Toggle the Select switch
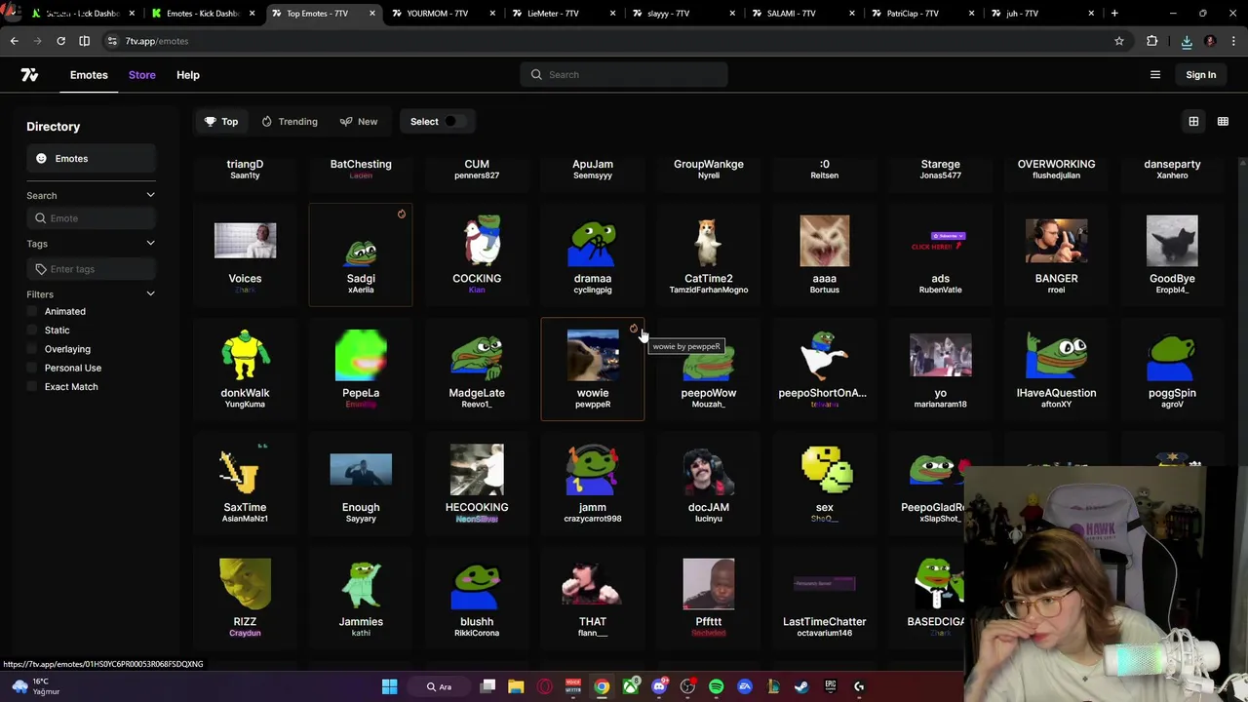The image size is (1248, 702). click(454, 122)
